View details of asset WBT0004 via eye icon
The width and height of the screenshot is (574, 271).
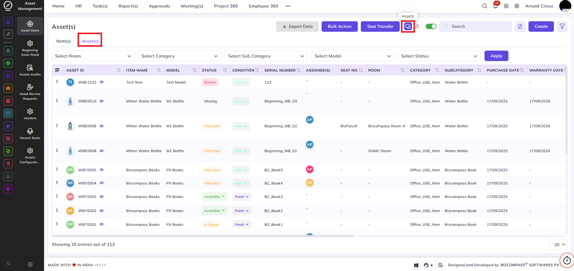tap(102, 183)
